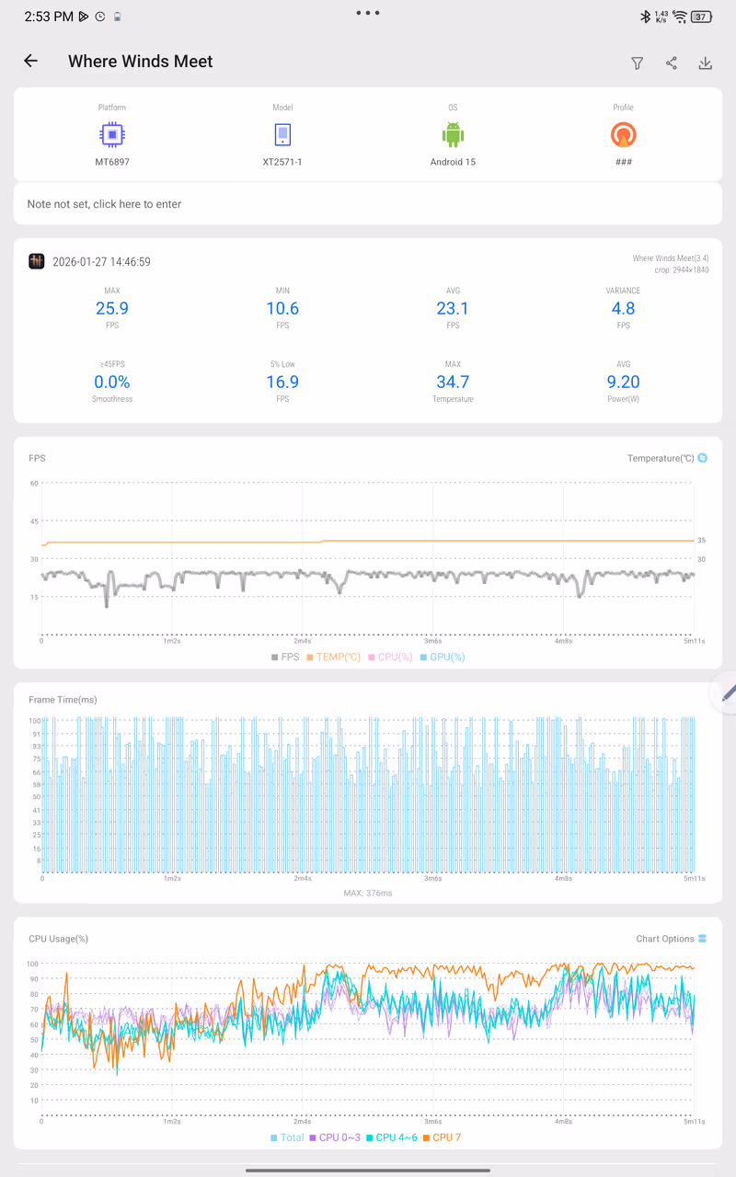Click the note field to enter text
The image size is (736, 1177).
[x=368, y=204]
